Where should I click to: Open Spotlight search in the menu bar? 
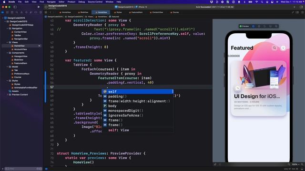point(262,2)
